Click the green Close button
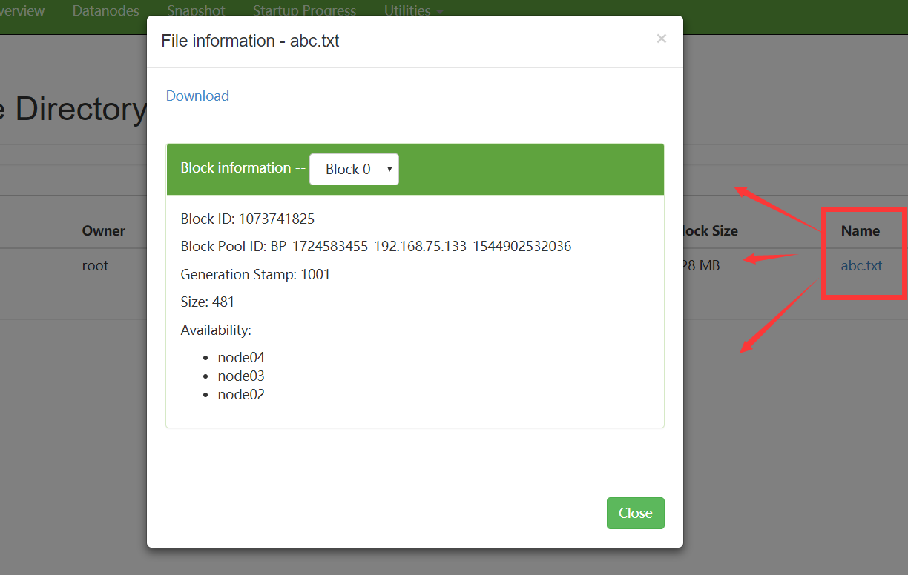908x575 pixels. click(x=635, y=513)
